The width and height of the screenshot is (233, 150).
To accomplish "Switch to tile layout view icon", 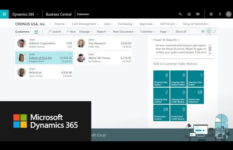I will 203,31.
